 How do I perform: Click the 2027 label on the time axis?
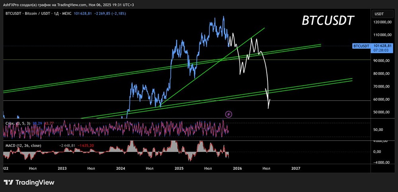click(296, 168)
